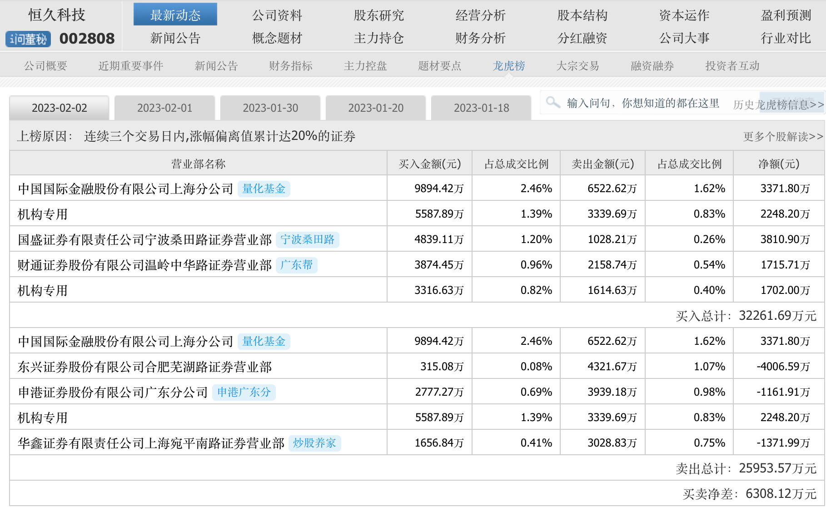Open the 行业对比 menu item

[x=786, y=38]
